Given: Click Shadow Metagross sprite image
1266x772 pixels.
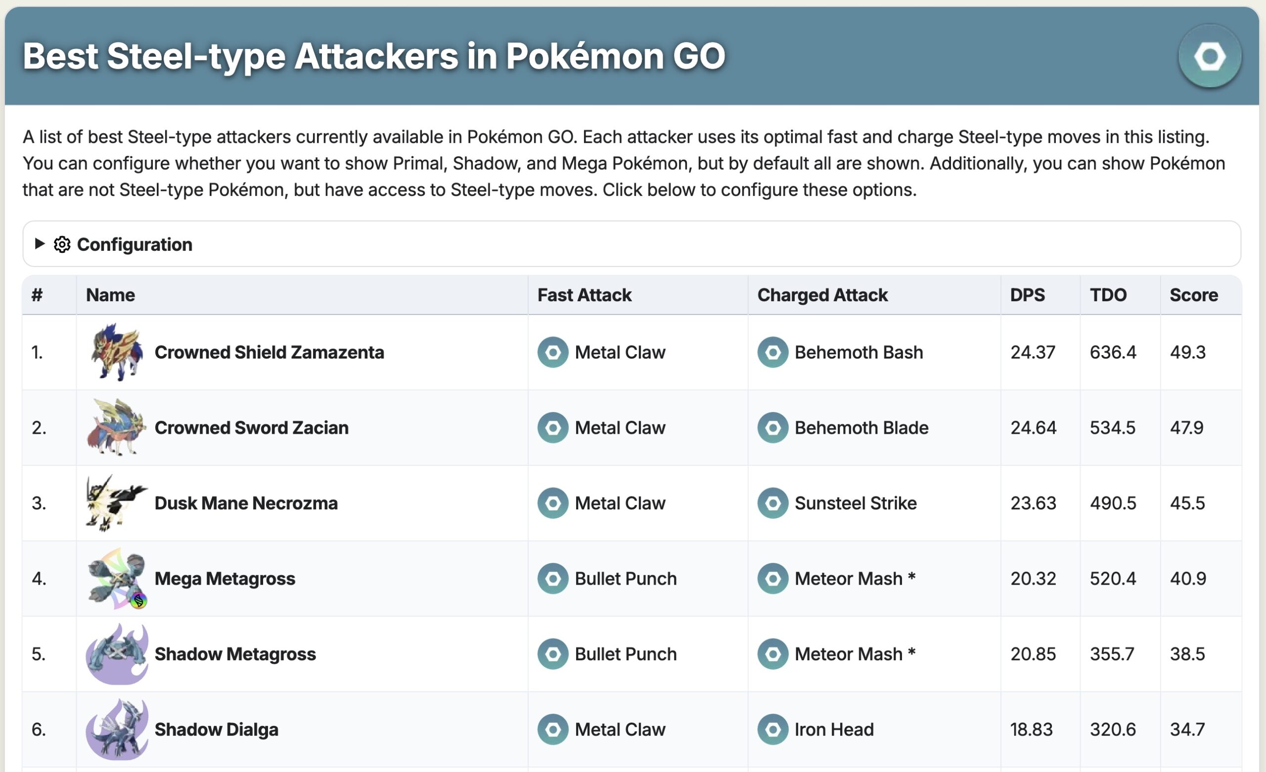Looking at the screenshot, I should [117, 654].
